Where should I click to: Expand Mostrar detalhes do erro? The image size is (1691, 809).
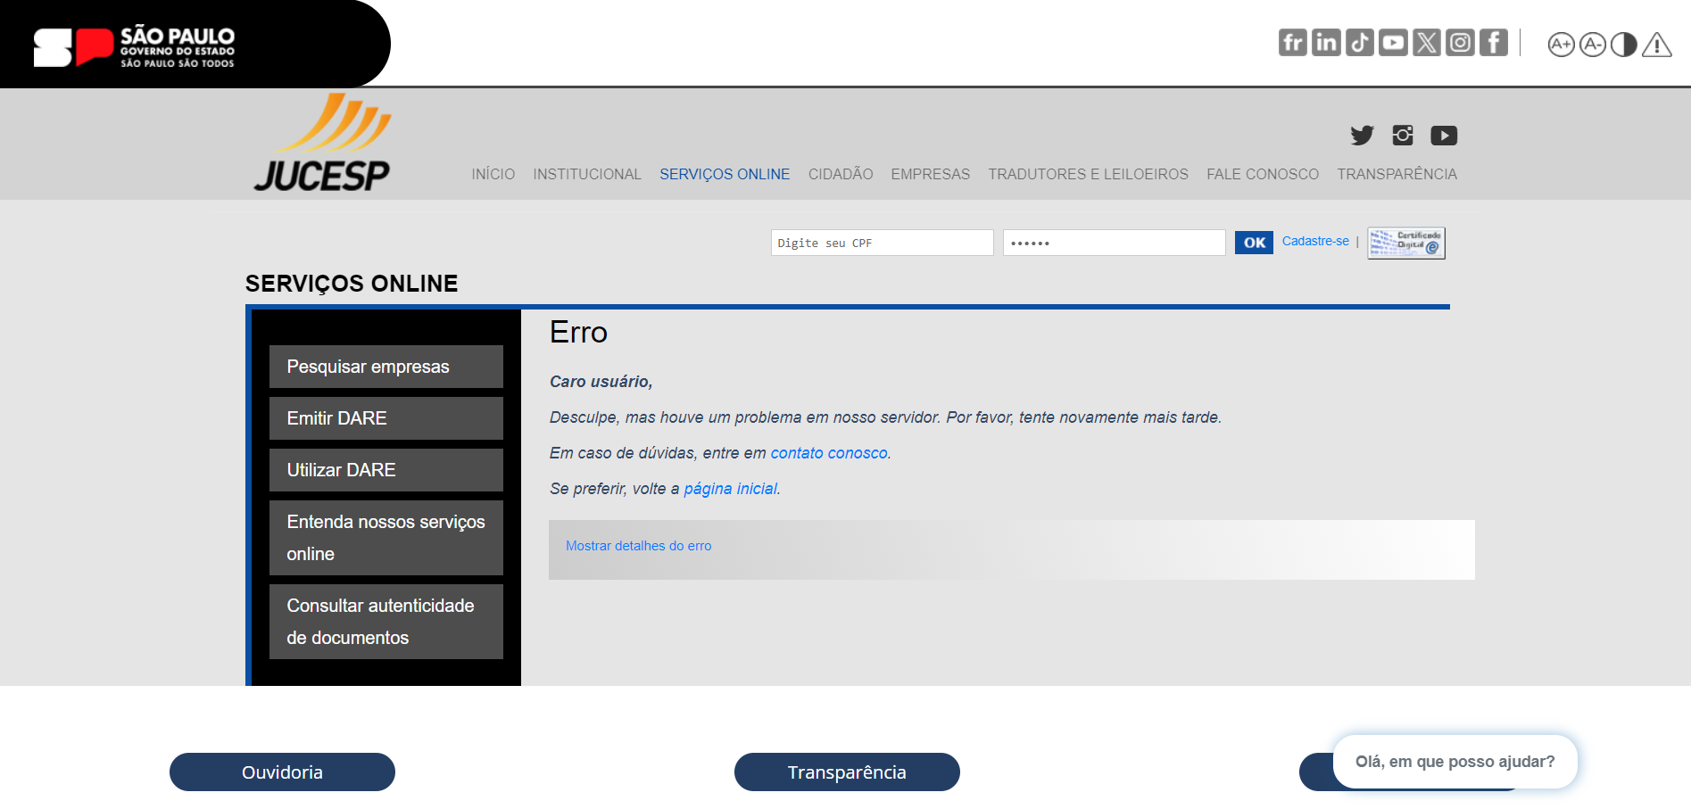click(x=638, y=546)
